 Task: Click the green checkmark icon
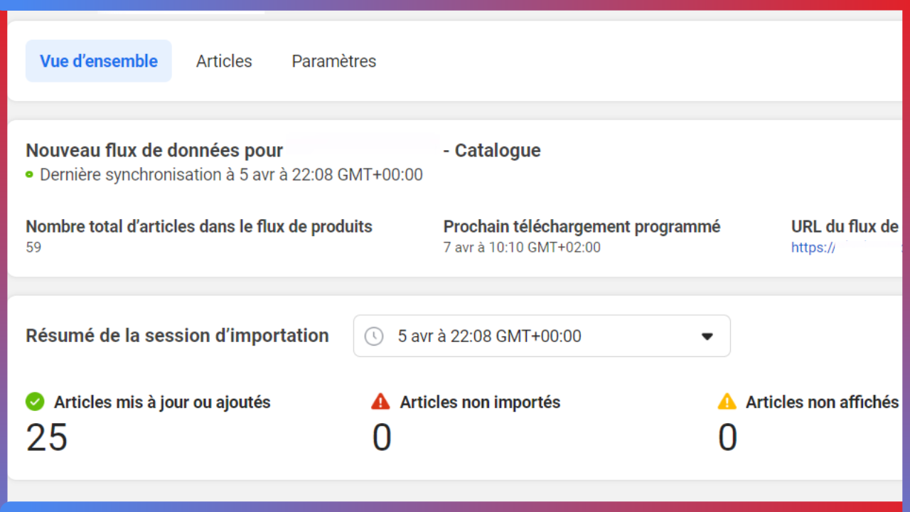pyautogui.click(x=35, y=402)
